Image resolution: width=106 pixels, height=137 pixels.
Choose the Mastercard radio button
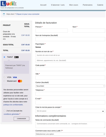coord(4,81)
